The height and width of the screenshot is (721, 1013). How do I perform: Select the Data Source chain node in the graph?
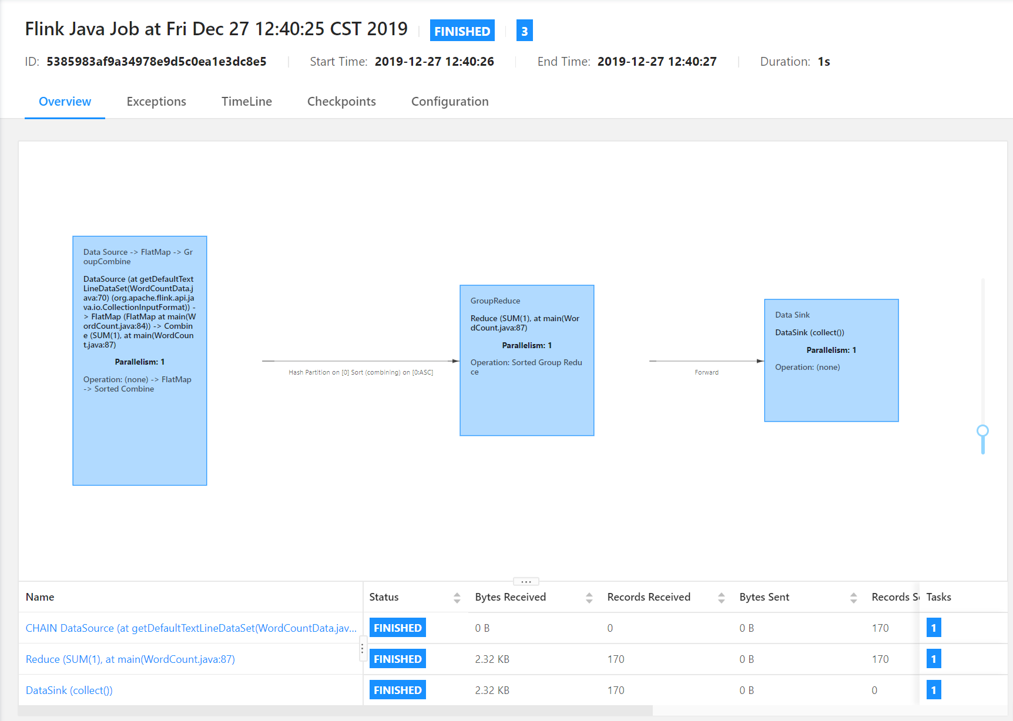coord(139,359)
